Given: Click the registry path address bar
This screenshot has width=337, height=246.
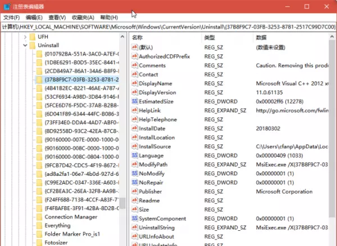Looking at the screenshot, I should click(x=168, y=27).
